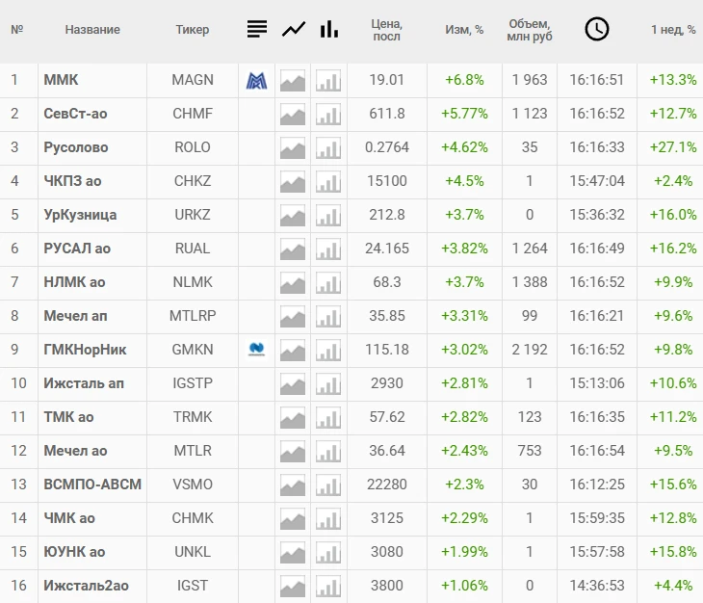Select the volume value 2 192
703x603 pixels.
pyautogui.click(x=530, y=350)
